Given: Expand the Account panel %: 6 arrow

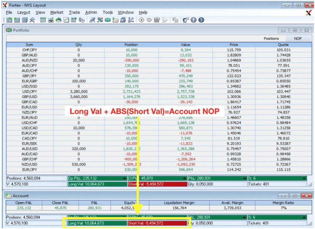Looking at the screenshot, I should point(304,217).
